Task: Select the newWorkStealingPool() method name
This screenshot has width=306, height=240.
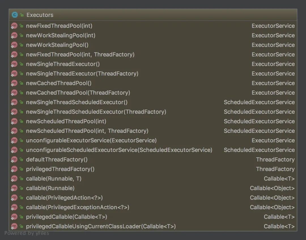Action: pos(57,45)
